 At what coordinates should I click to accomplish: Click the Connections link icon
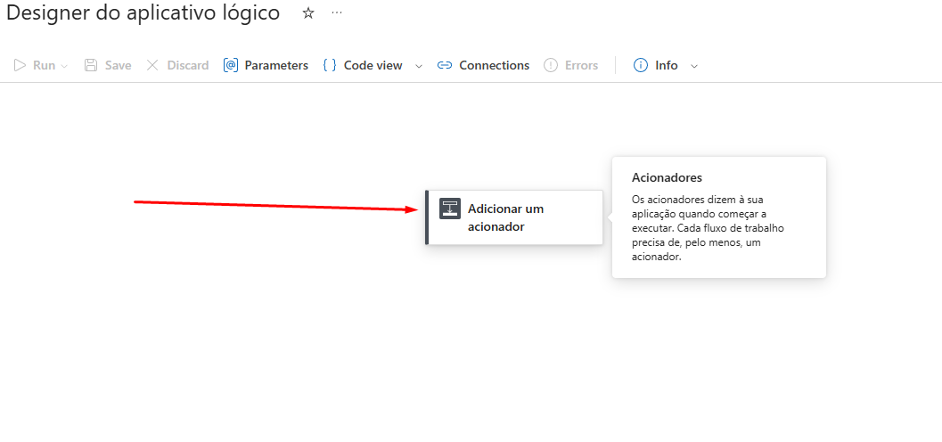point(445,65)
